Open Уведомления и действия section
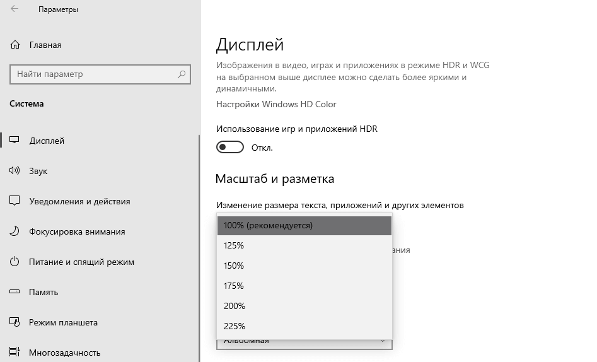597x362 pixels. tap(79, 201)
